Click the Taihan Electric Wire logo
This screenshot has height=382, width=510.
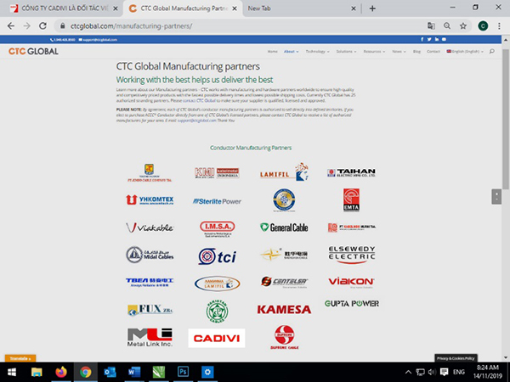point(351,172)
